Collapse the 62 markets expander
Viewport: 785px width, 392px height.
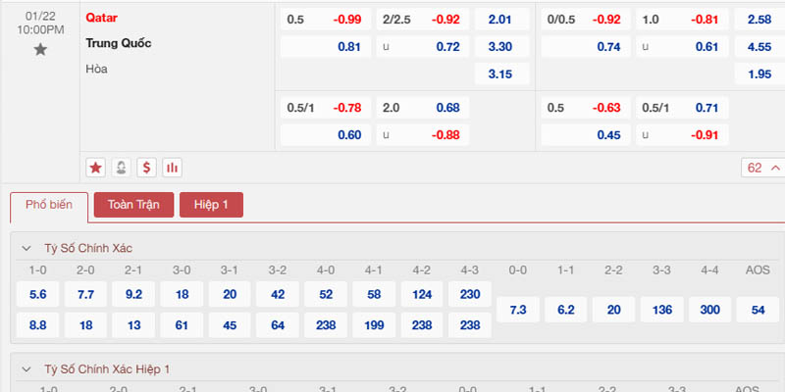point(763,168)
